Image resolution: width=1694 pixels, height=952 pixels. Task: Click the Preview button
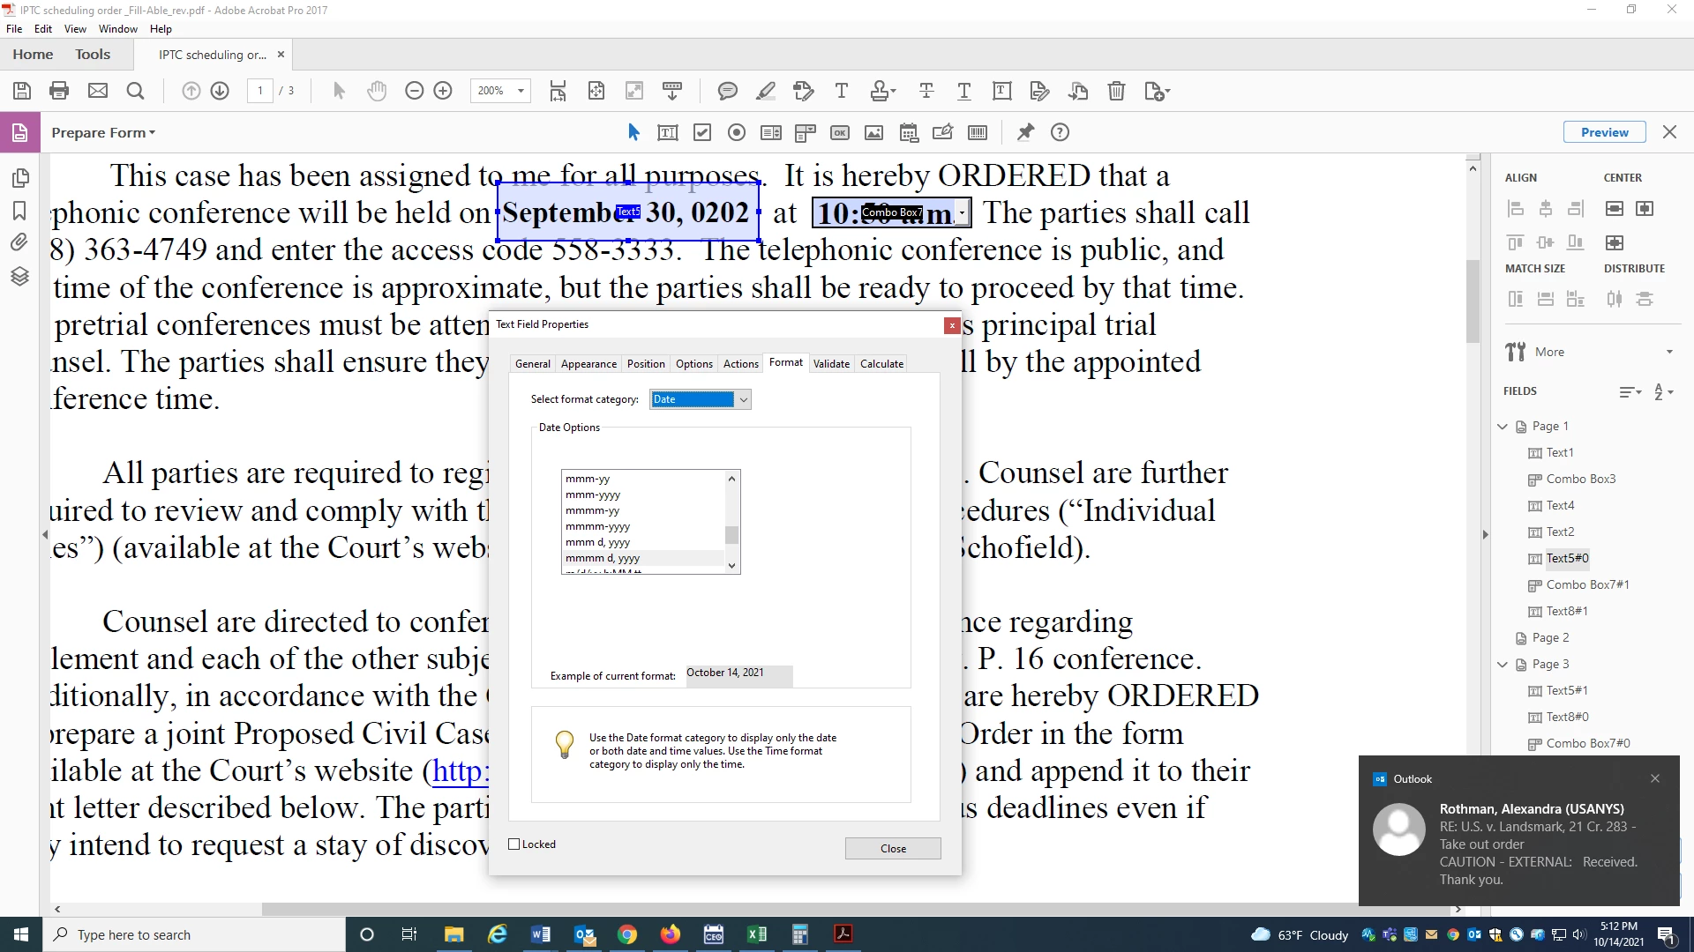tap(1604, 132)
